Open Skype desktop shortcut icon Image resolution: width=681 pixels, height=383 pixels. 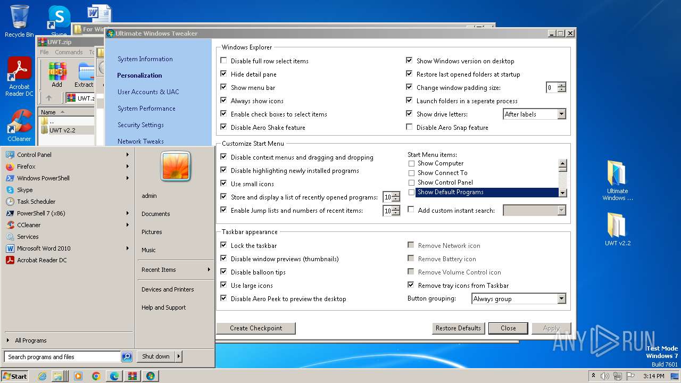coord(59,20)
